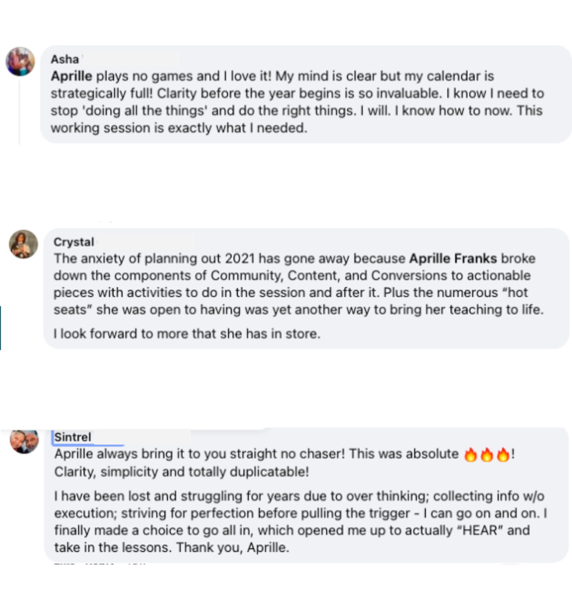The height and width of the screenshot is (602, 572).
Task: Open Crystal's profile picture
Action: click(24, 244)
